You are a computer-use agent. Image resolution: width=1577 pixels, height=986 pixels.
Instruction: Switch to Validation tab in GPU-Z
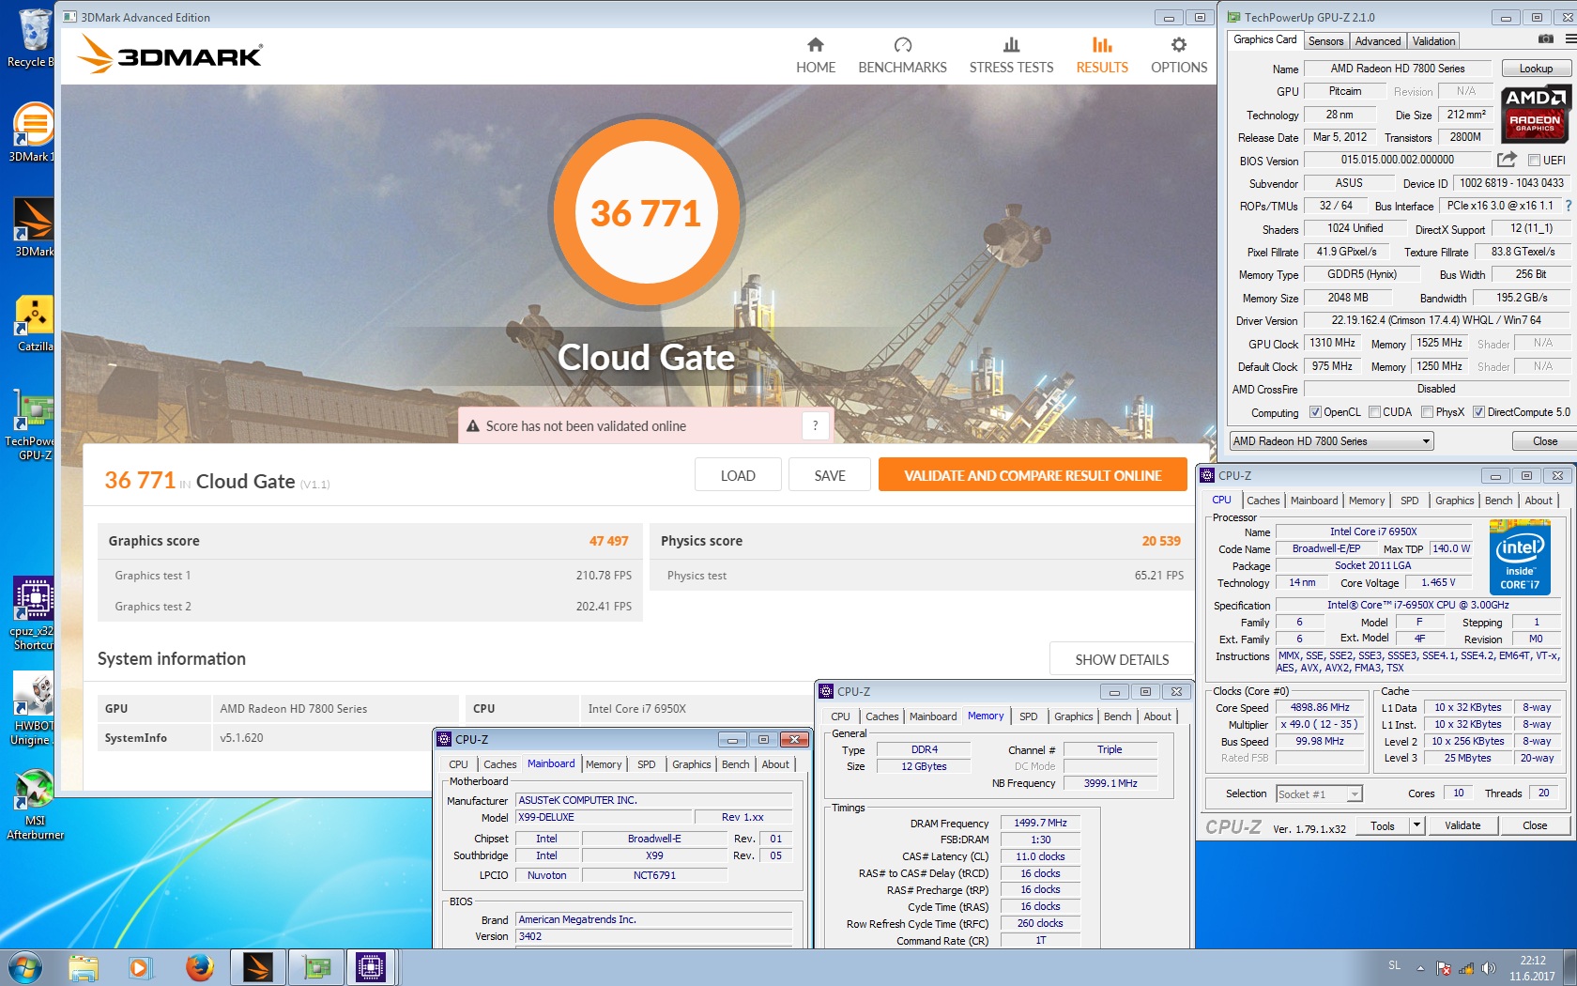click(1433, 41)
